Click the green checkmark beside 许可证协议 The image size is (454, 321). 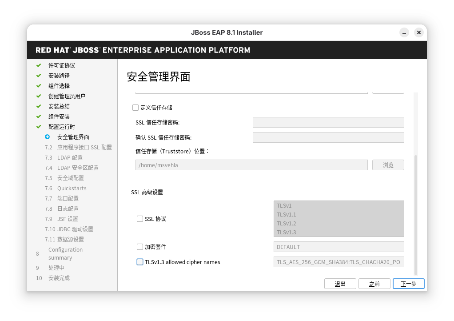tap(39, 65)
